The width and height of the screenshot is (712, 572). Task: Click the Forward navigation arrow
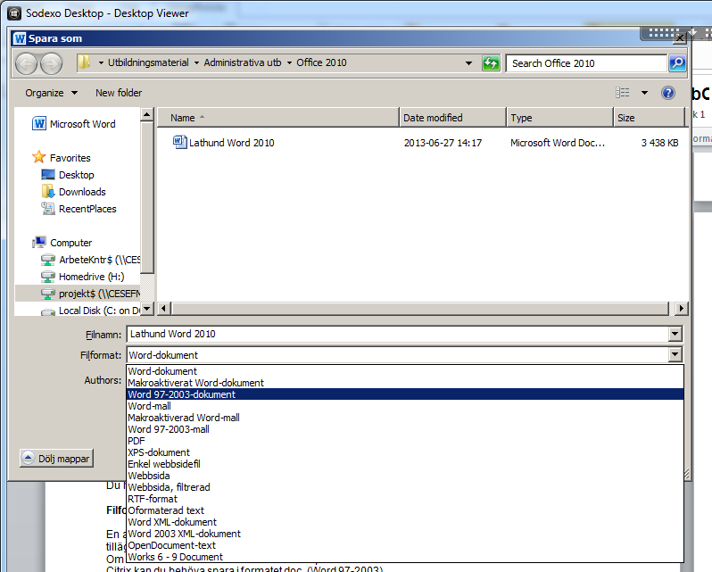(x=52, y=63)
